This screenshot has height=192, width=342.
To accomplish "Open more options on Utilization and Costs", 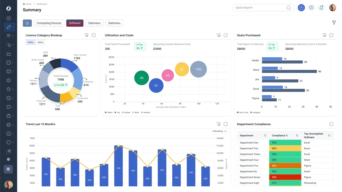I will click(x=226, y=35).
